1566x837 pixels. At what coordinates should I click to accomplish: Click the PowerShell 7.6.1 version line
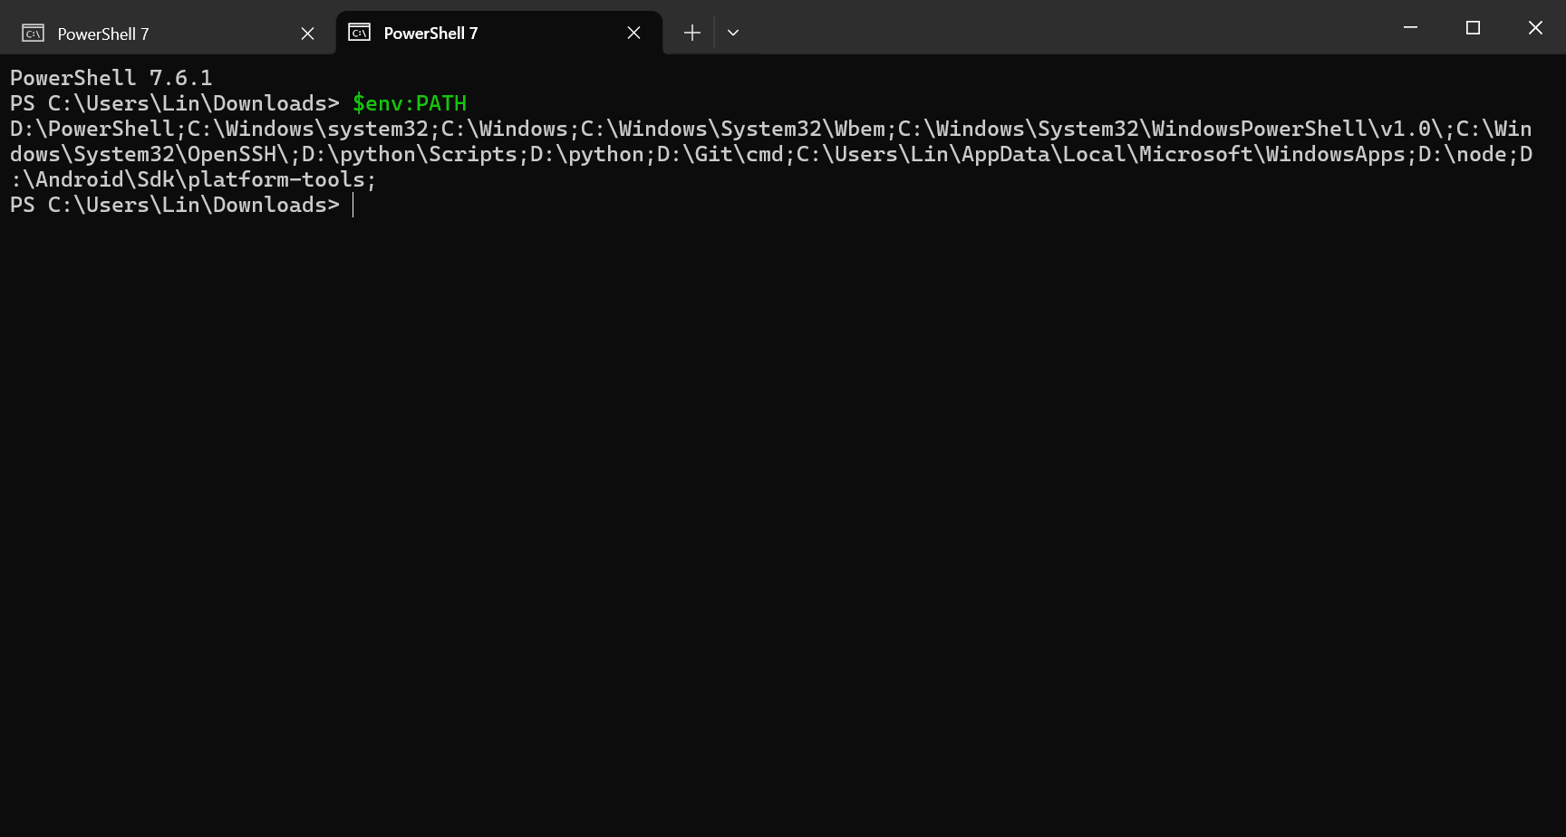(111, 78)
